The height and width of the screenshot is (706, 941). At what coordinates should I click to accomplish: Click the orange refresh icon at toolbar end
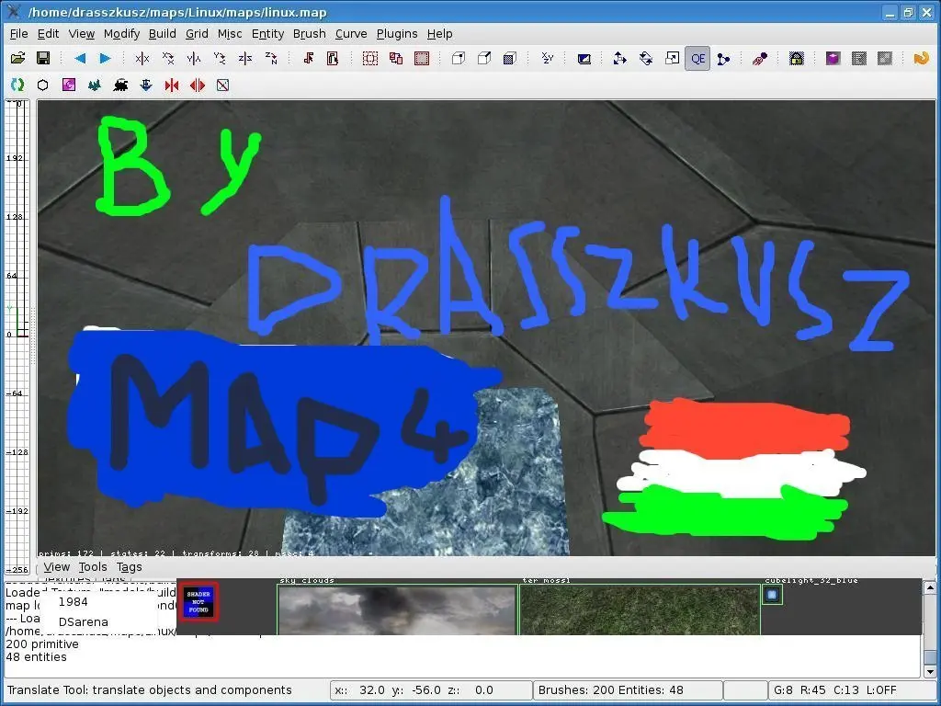[x=921, y=58]
